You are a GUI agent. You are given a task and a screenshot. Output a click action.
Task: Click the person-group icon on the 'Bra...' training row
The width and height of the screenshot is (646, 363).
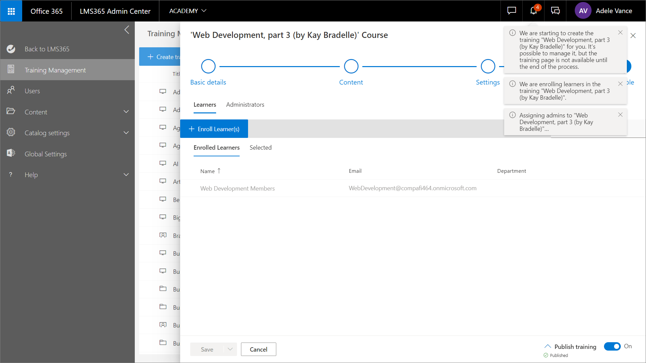163,235
